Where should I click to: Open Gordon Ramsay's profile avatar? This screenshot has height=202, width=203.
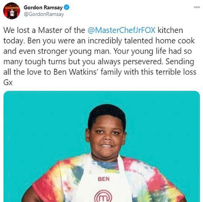[12, 11]
